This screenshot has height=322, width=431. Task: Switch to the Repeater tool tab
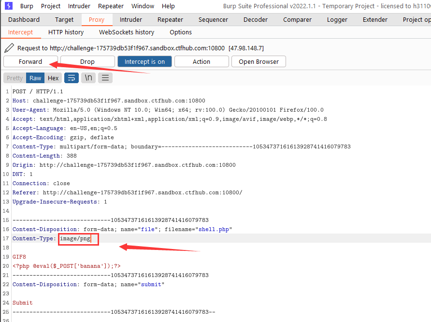pyautogui.click(x=170, y=19)
